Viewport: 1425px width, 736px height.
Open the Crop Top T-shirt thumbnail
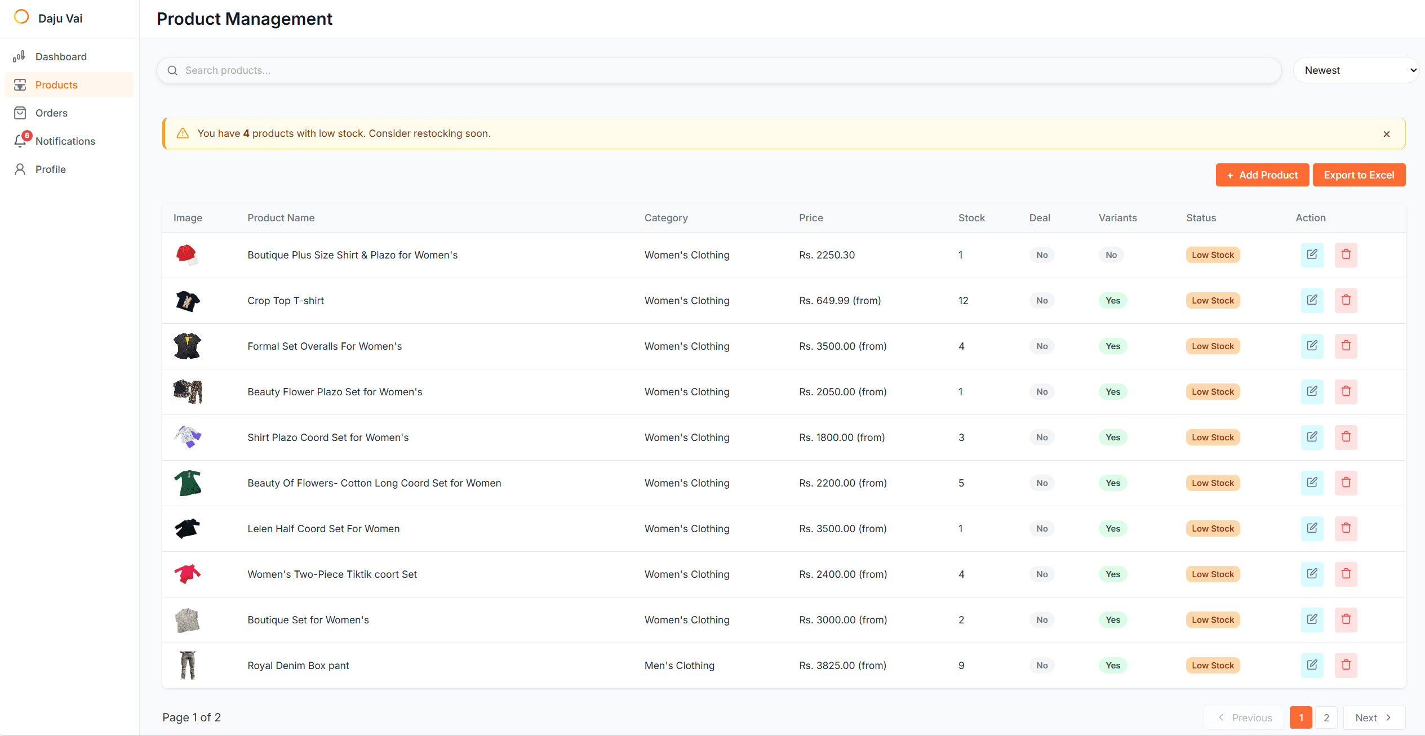(x=188, y=301)
